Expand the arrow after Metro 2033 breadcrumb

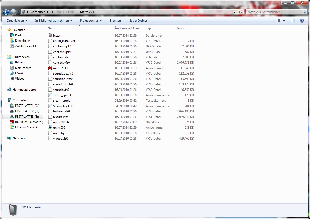pos(98,12)
